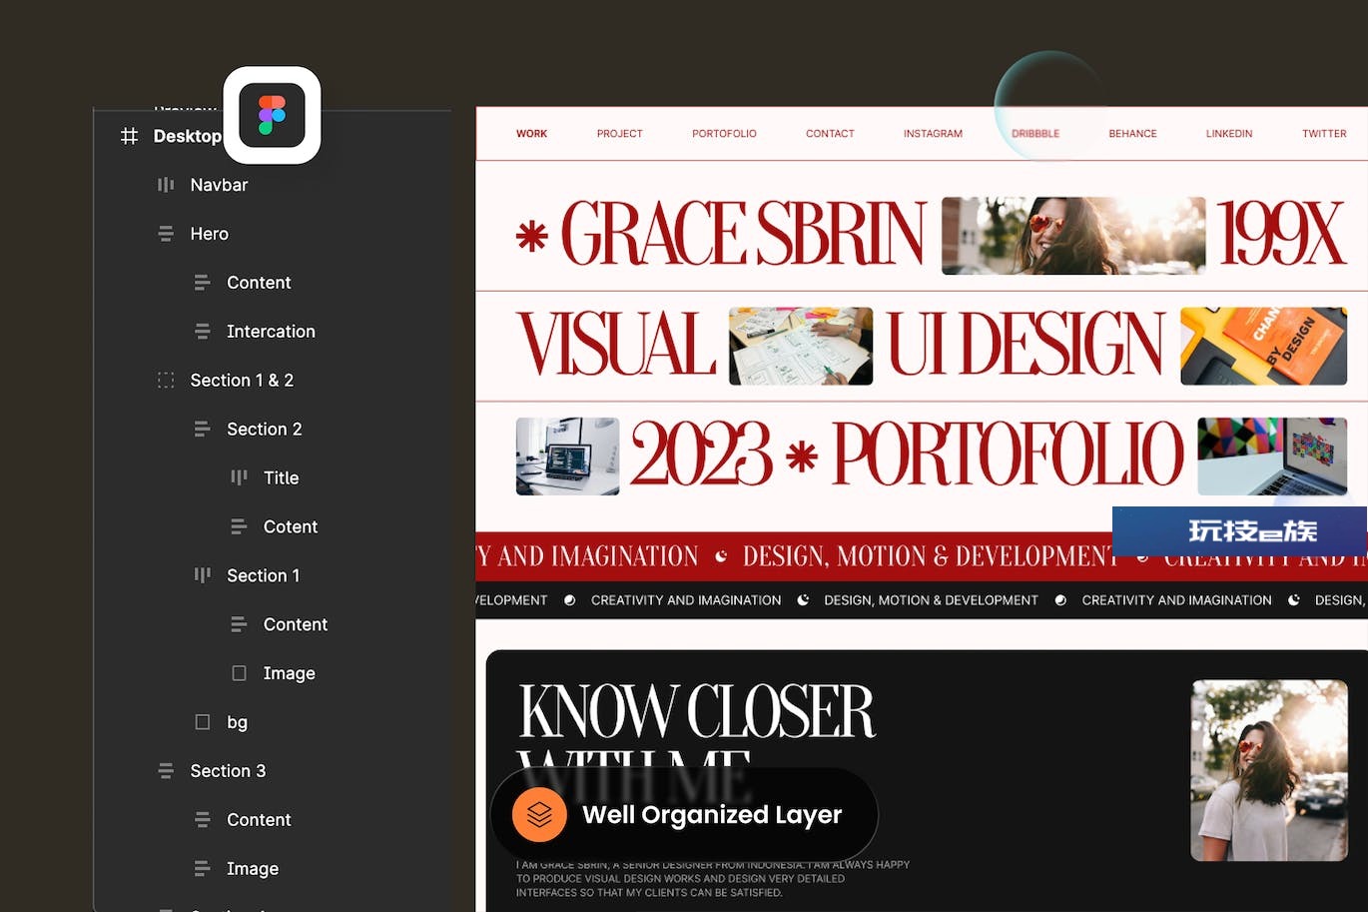Click the icon beside Section 1 layer
This screenshot has width=1368, height=912.
[202, 575]
